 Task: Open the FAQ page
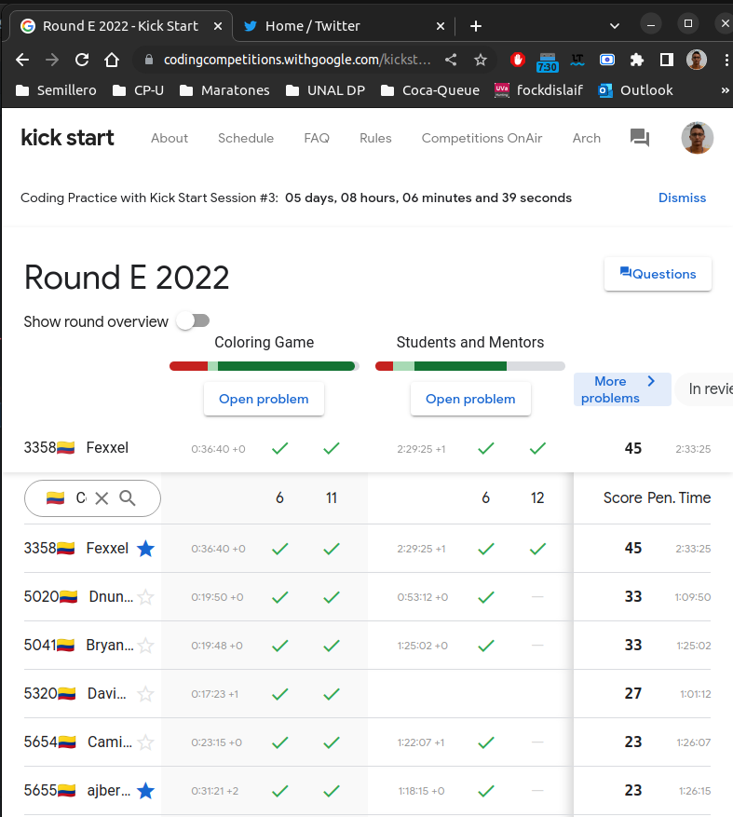tap(317, 138)
